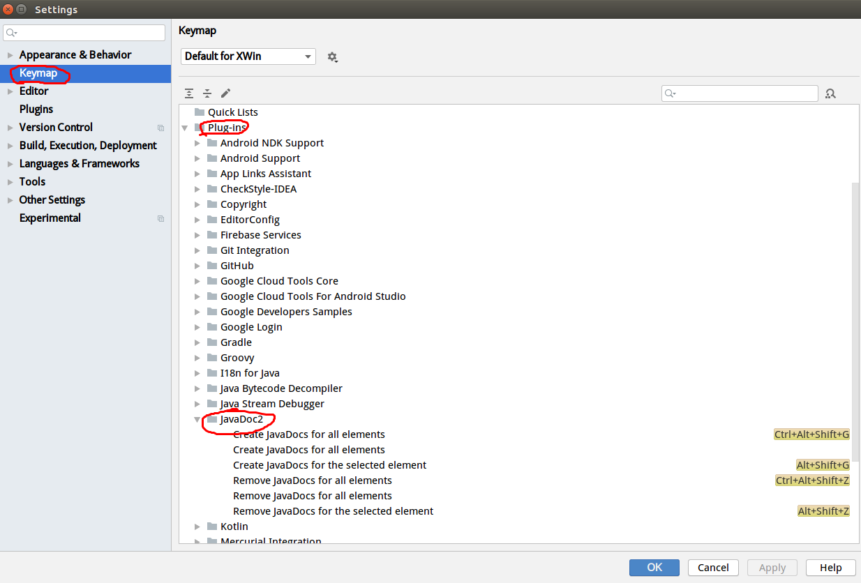Click the Find Actions by Shortcut magnifier icon
Image resolution: width=861 pixels, height=583 pixels.
(830, 93)
